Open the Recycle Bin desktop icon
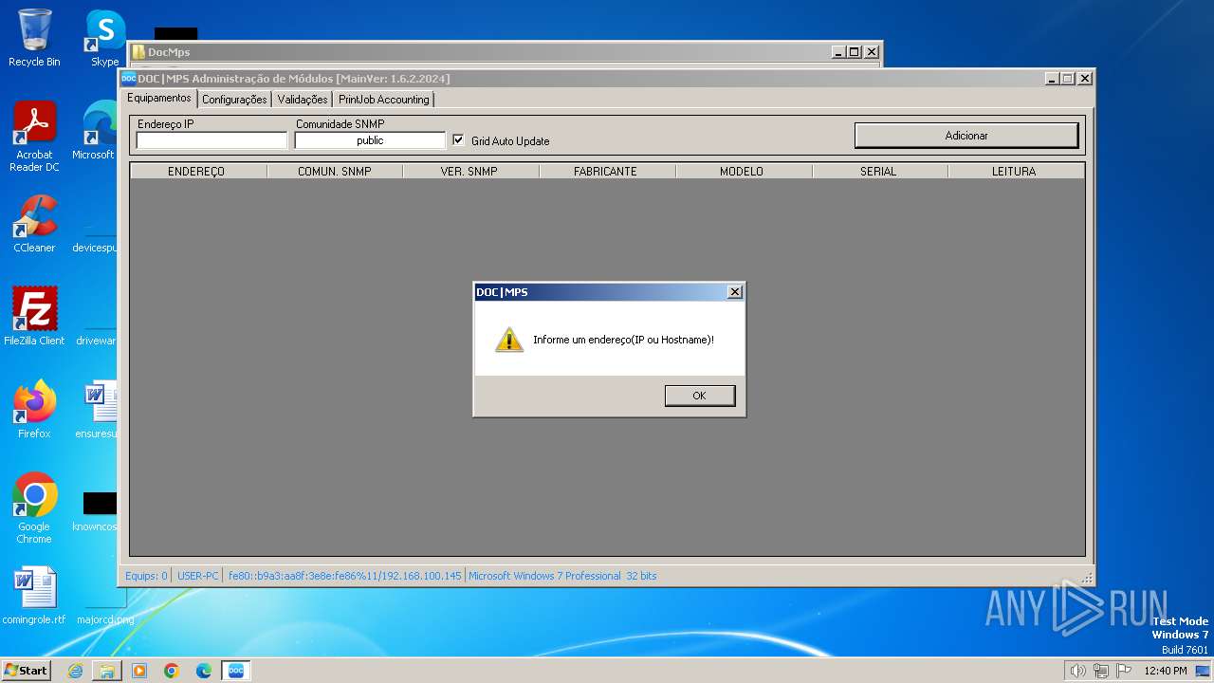This screenshot has width=1214, height=683. pos(34,38)
